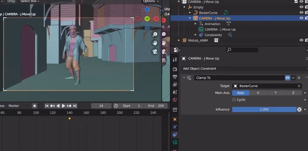Open the Collection properties tab
The image size is (308, 151).
tap(175, 109)
